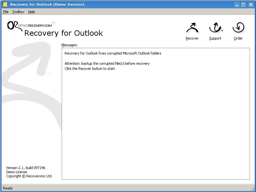This screenshot has width=256, height=192.
Task: Close the Recovery for Outlook window
Action: click(251, 4)
